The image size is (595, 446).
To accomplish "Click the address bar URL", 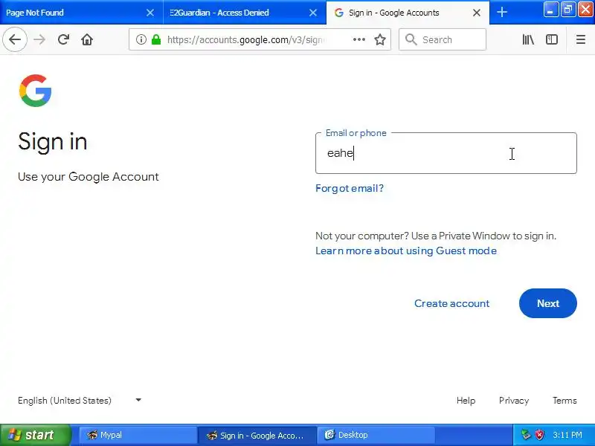I will point(247,39).
